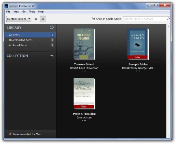Click the Kindle app icon in title bar
176x144 pixels.
click(6, 6)
